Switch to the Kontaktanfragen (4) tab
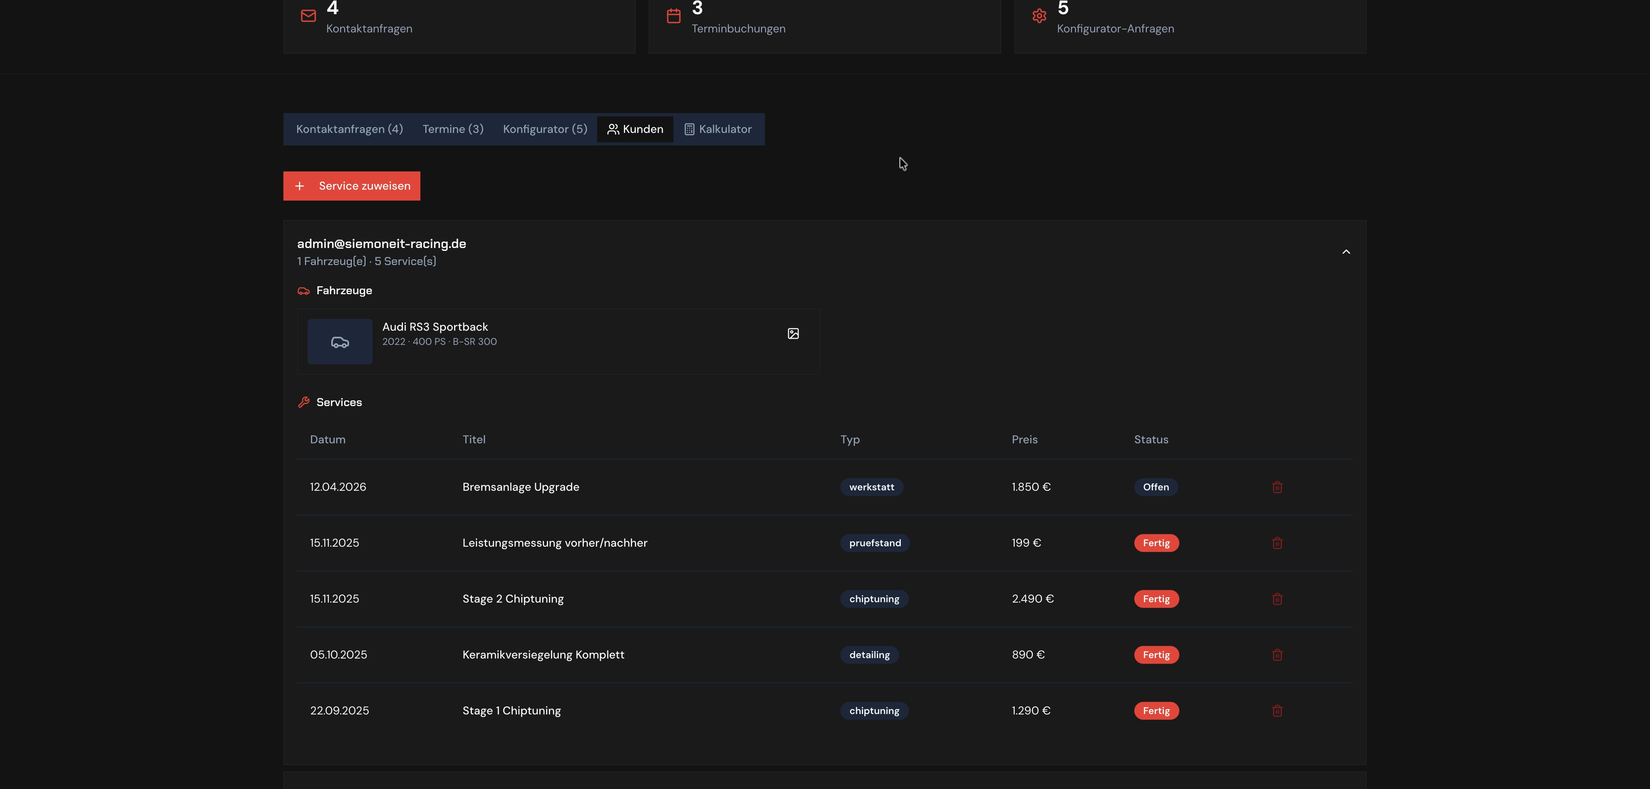 click(x=349, y=129)
